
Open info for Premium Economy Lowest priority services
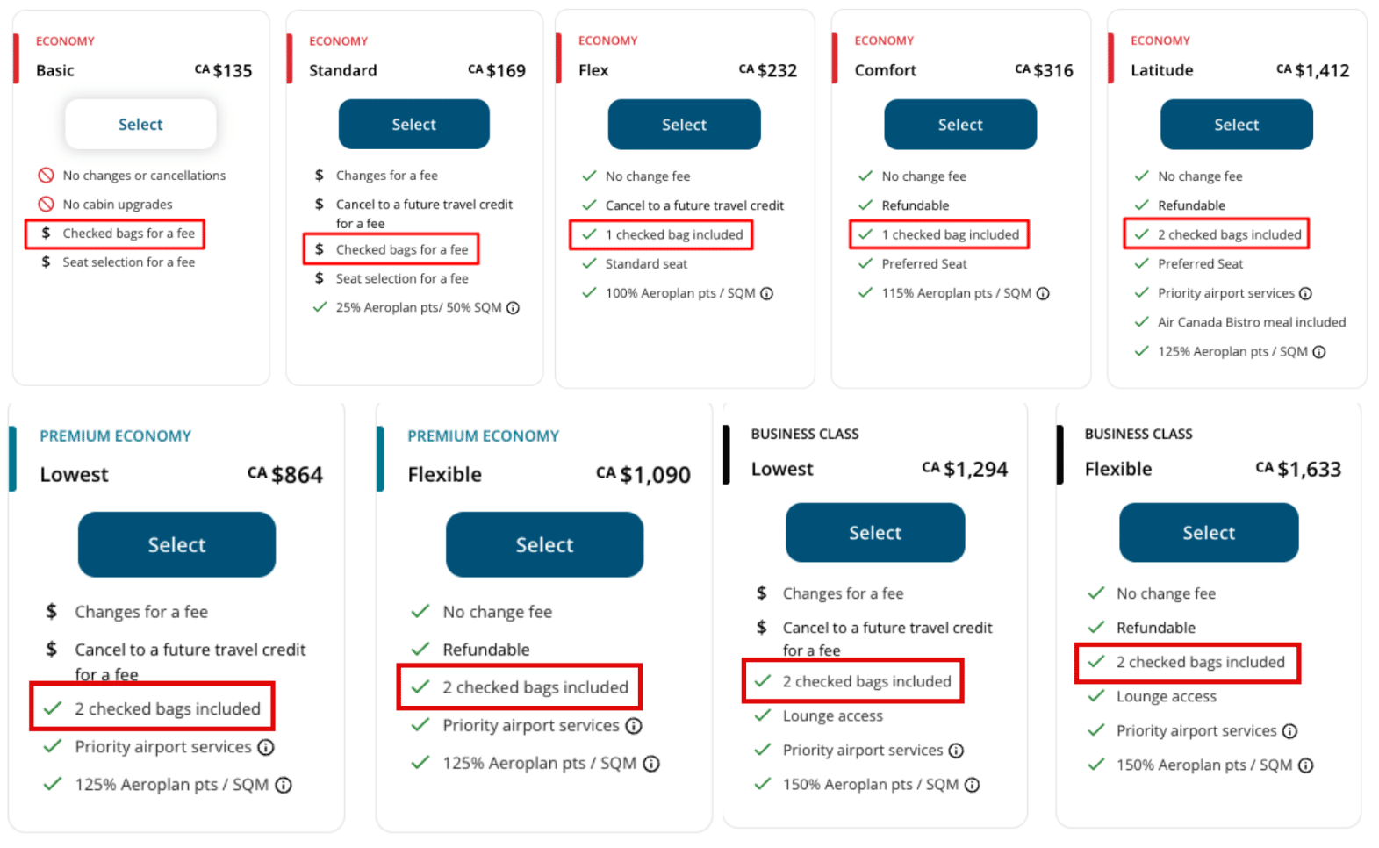(265, 747)
